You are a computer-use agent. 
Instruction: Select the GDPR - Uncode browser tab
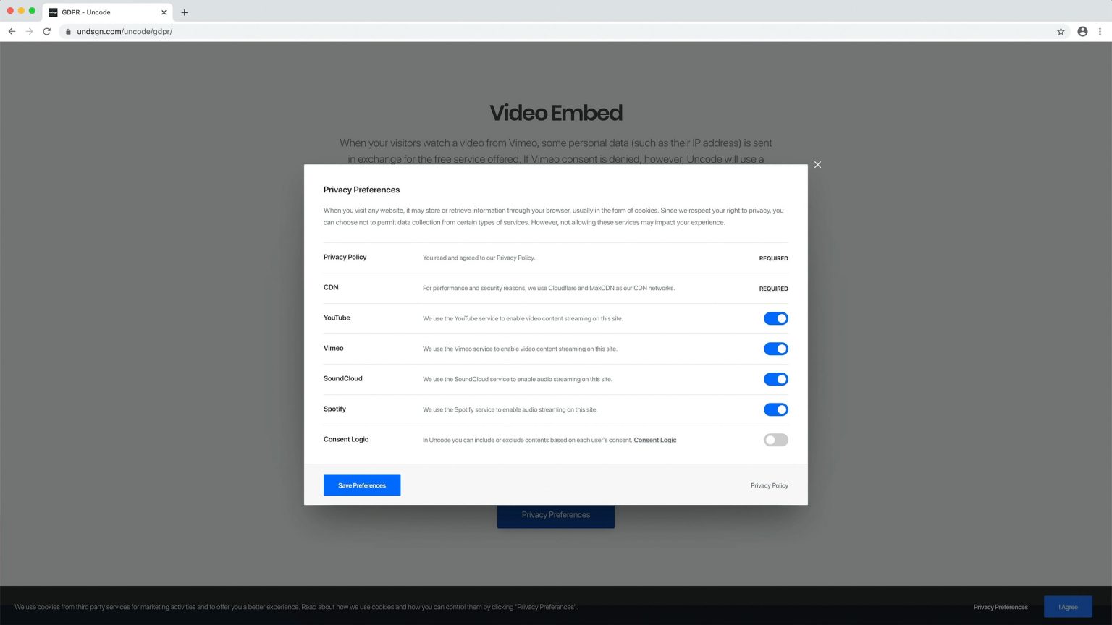[101, 12]
